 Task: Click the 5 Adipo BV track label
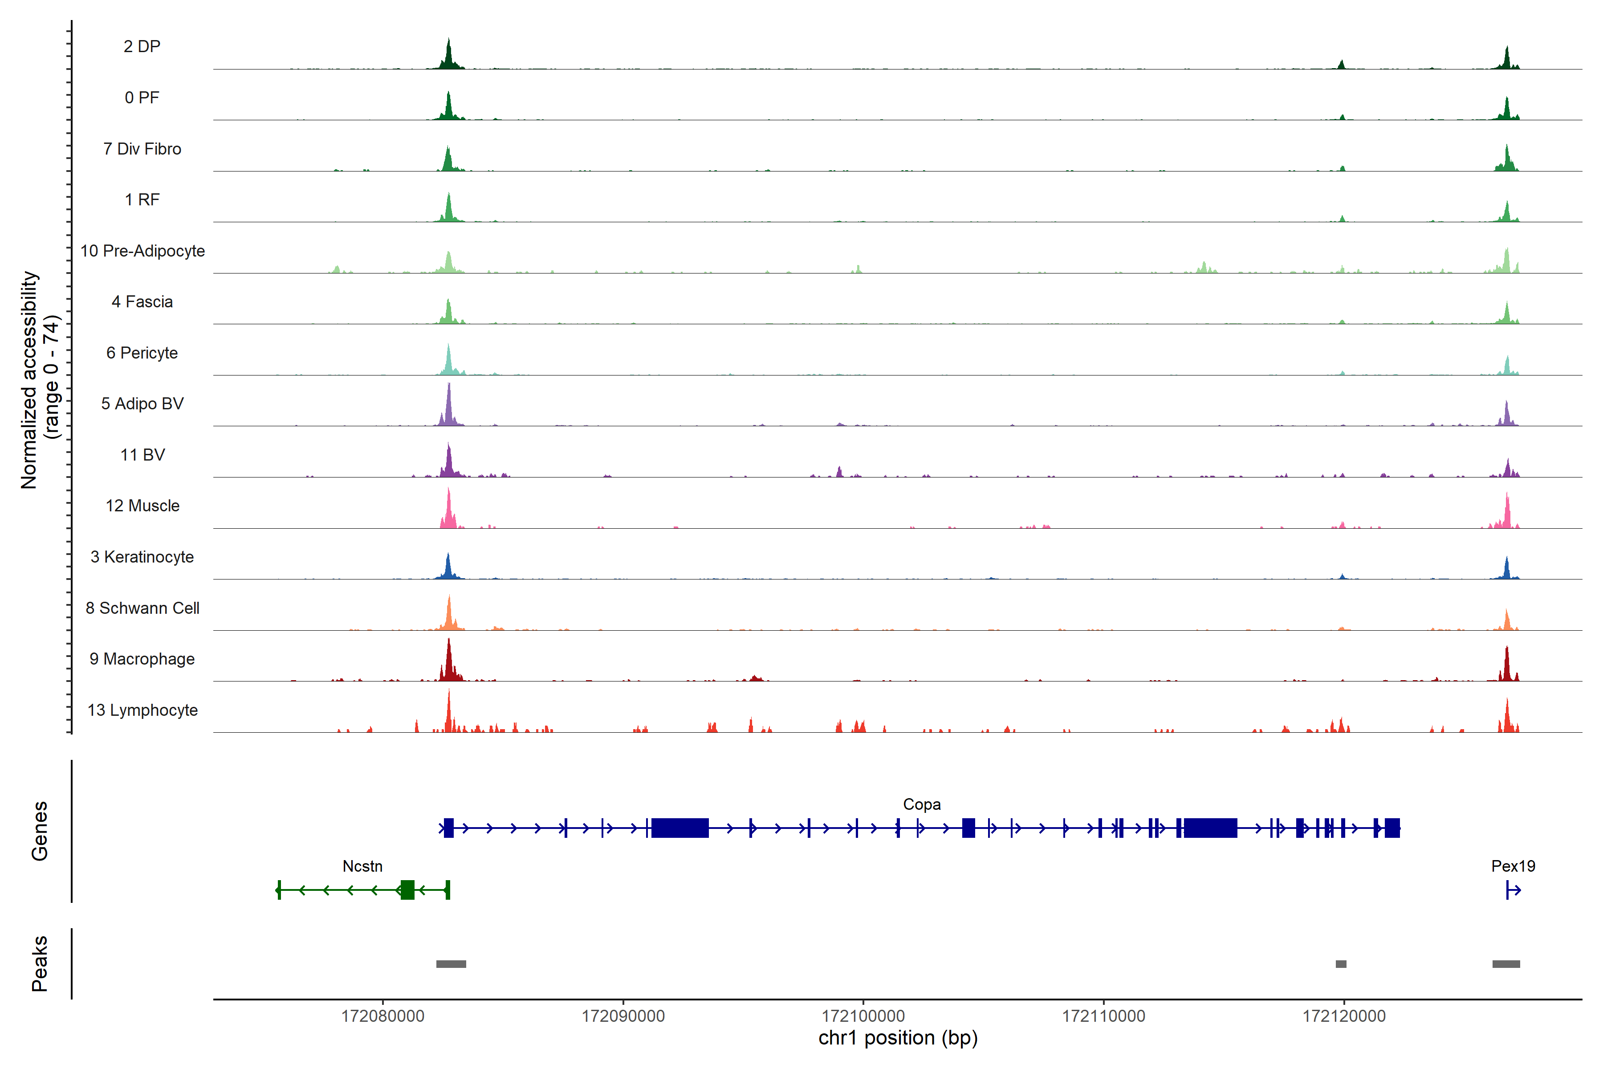point(142,404)
